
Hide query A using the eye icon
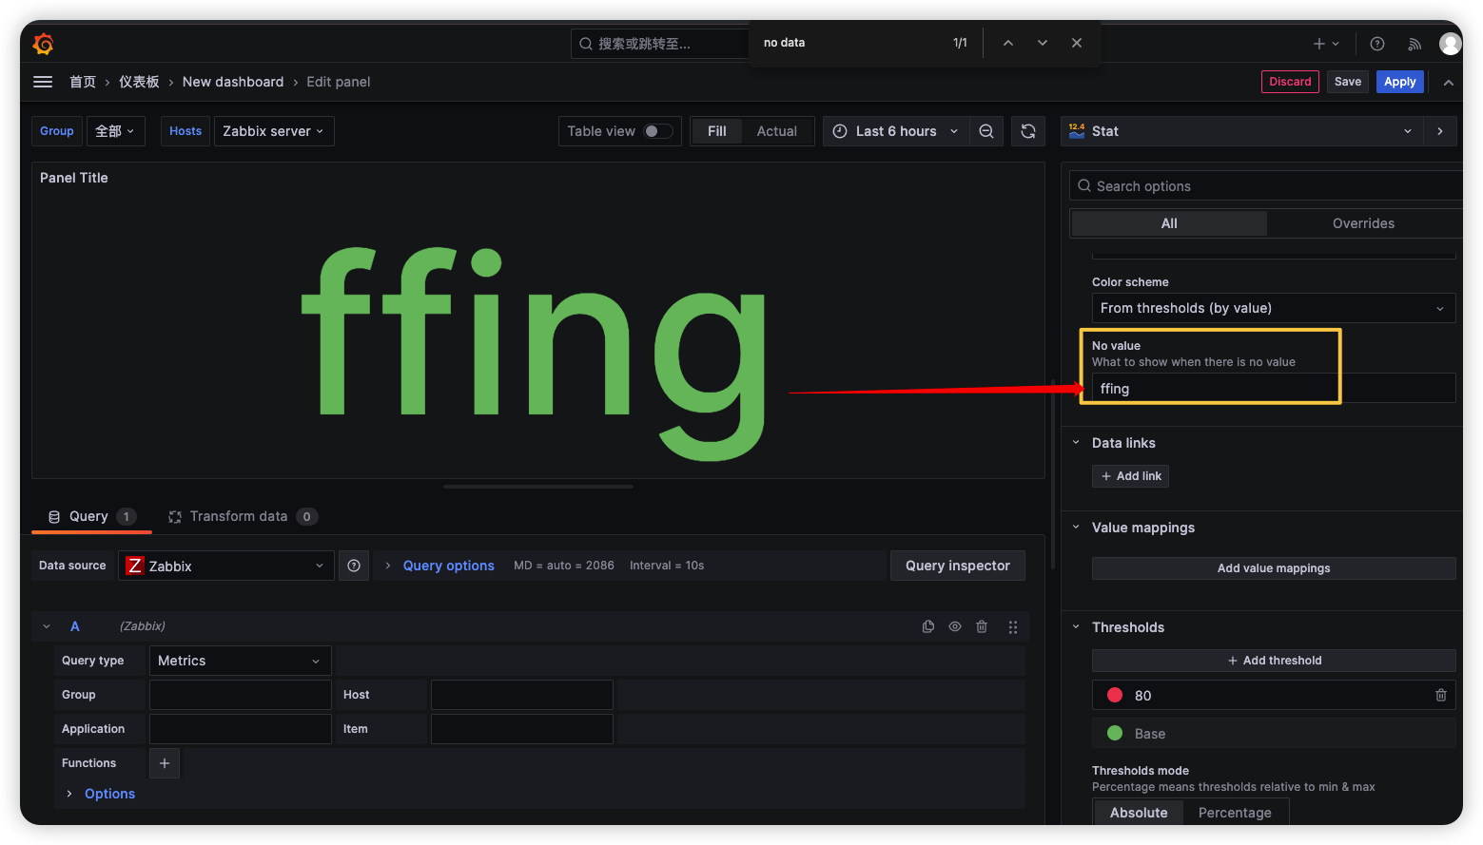(955, 626)
